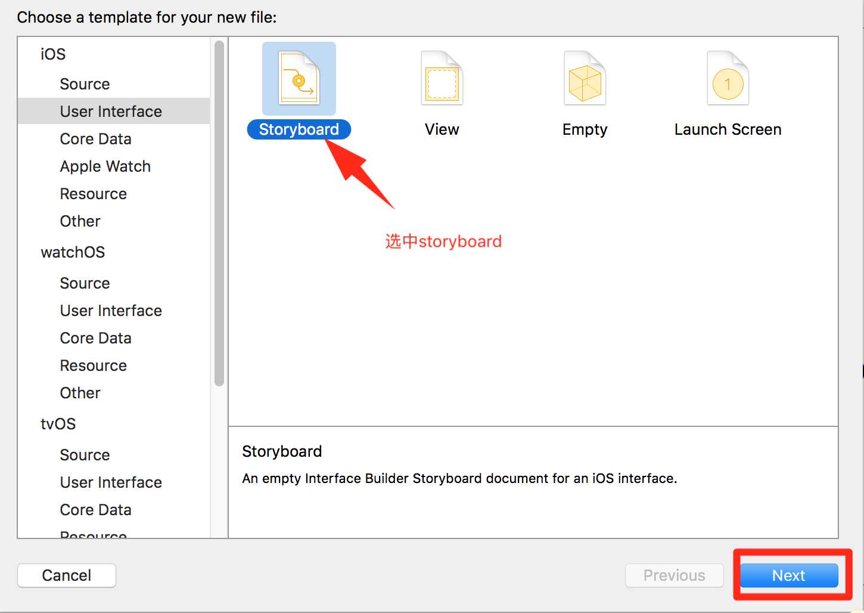The width and height of the screenshot is (864, 613).
Task: Select the Empty template icon
Action: (x=585, y=79)
